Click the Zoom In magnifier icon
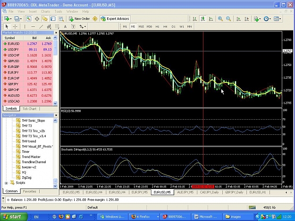295x221 pixels. coord(220,18)
